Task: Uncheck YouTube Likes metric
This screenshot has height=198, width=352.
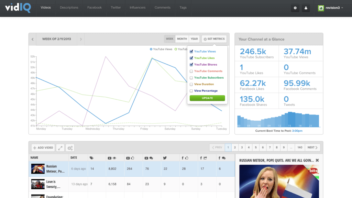Action: click(191, 58)
